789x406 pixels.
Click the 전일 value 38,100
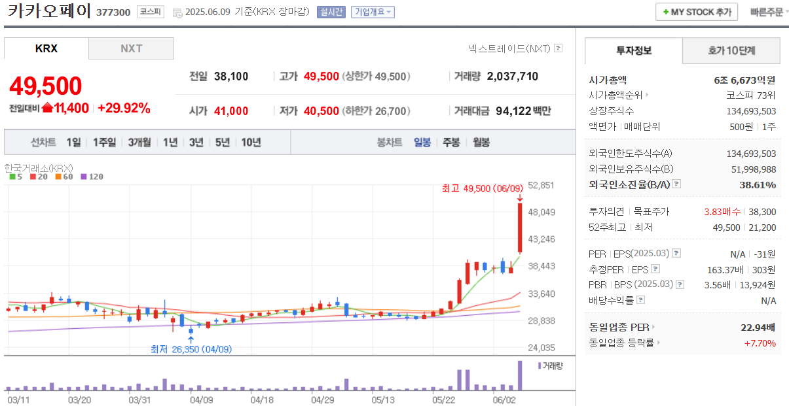[231, 76]
